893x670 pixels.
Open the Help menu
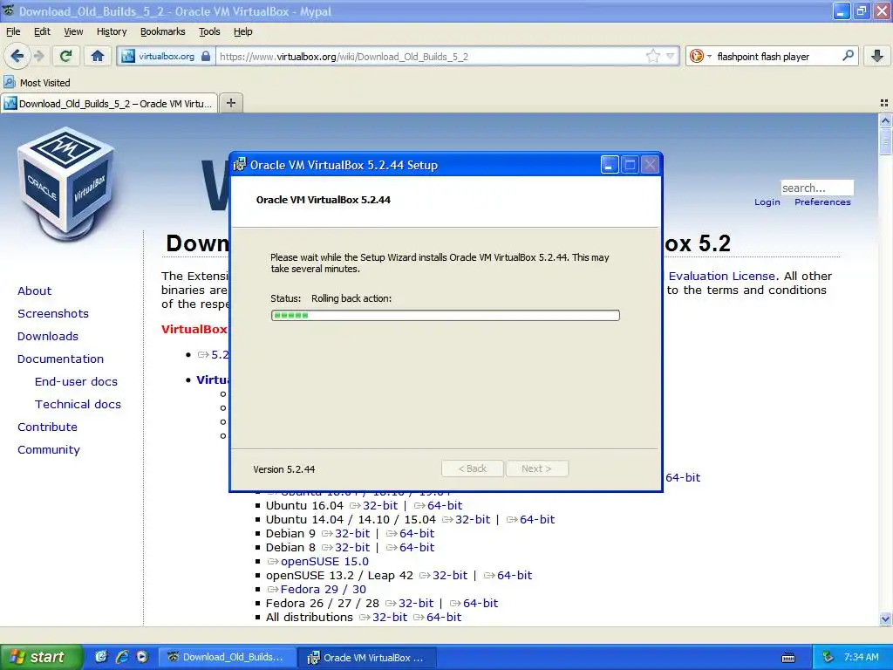[x=242, y=31]
